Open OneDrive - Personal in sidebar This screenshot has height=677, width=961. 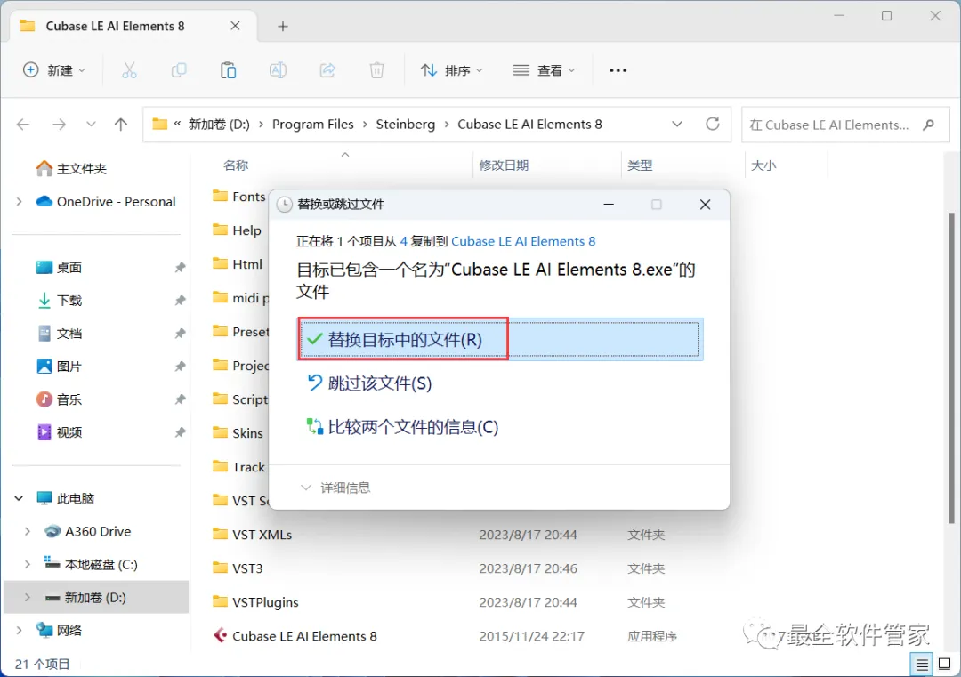106,202
